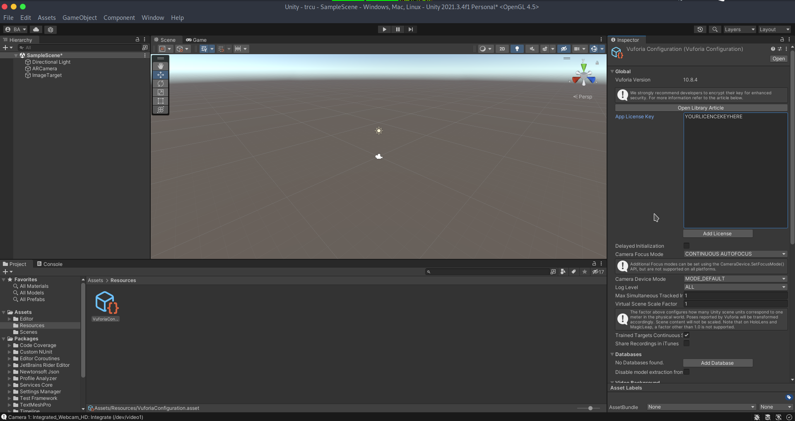Open the GameObject menu
Image resolution: width=795 pixels, height=421 pixels.
79,17
